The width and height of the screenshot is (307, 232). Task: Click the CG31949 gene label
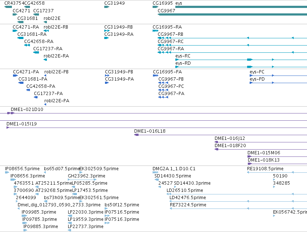point(114,3)
